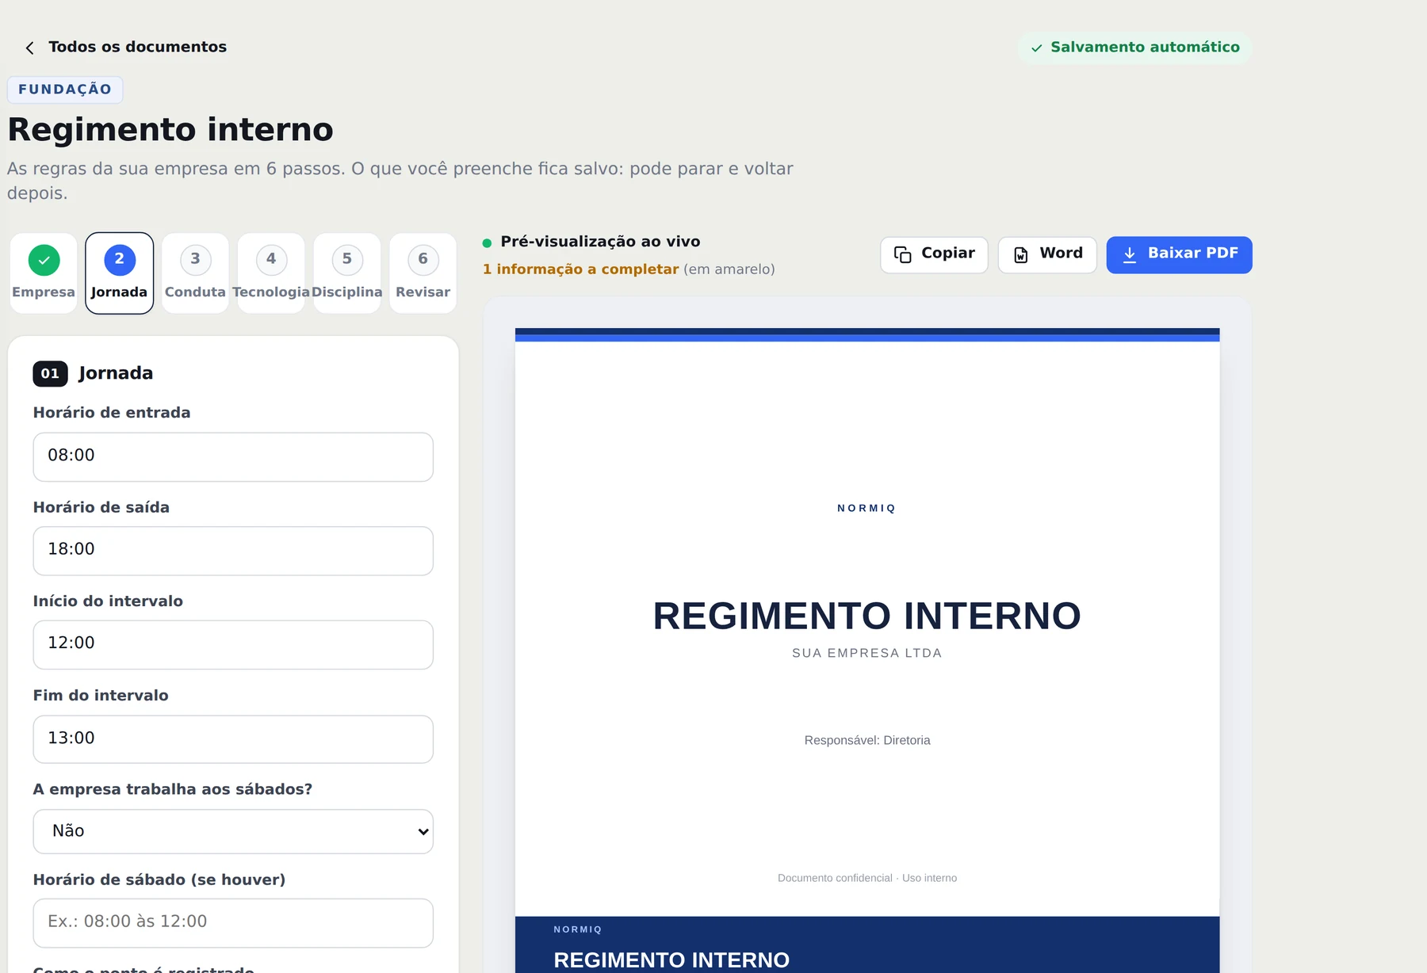The image size is (1427, 973).
Task: Click the green live preview dot
Action: [x=487, y=243]
